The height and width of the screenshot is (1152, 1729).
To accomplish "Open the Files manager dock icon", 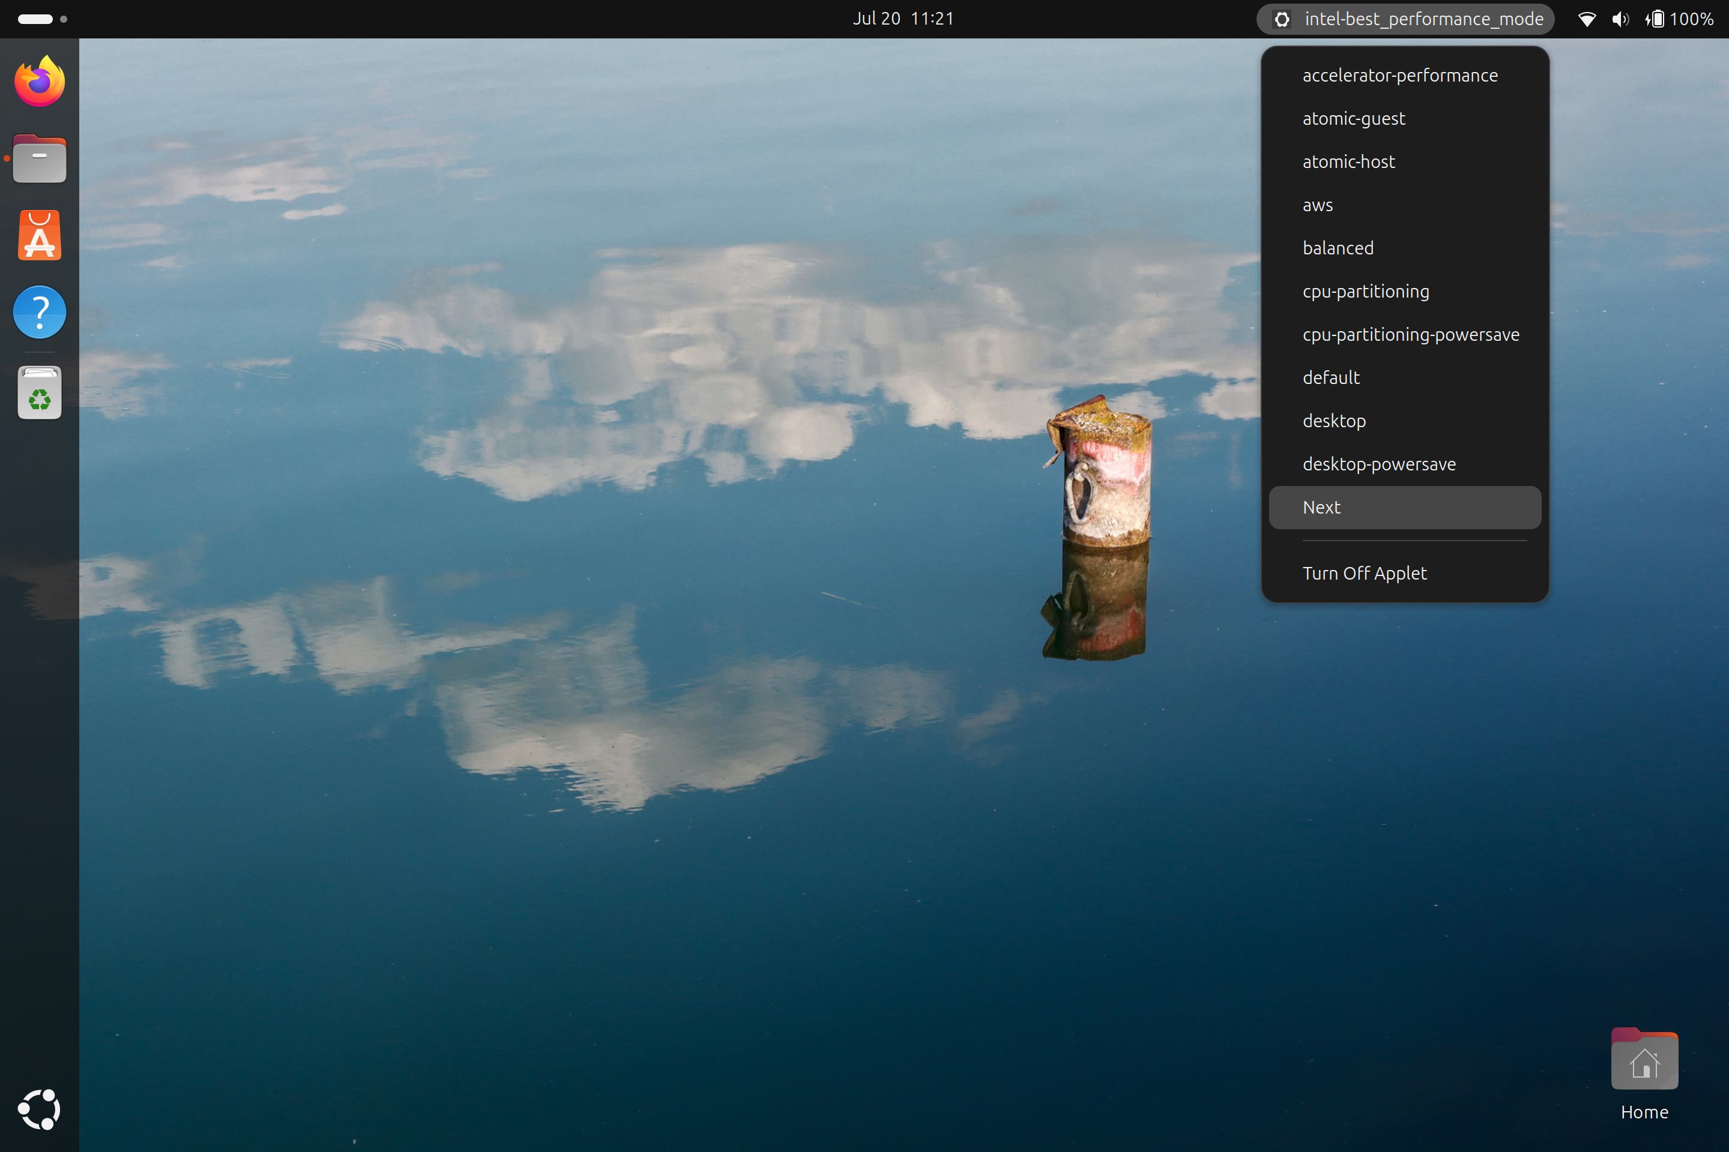I will (x=40, y=158).
